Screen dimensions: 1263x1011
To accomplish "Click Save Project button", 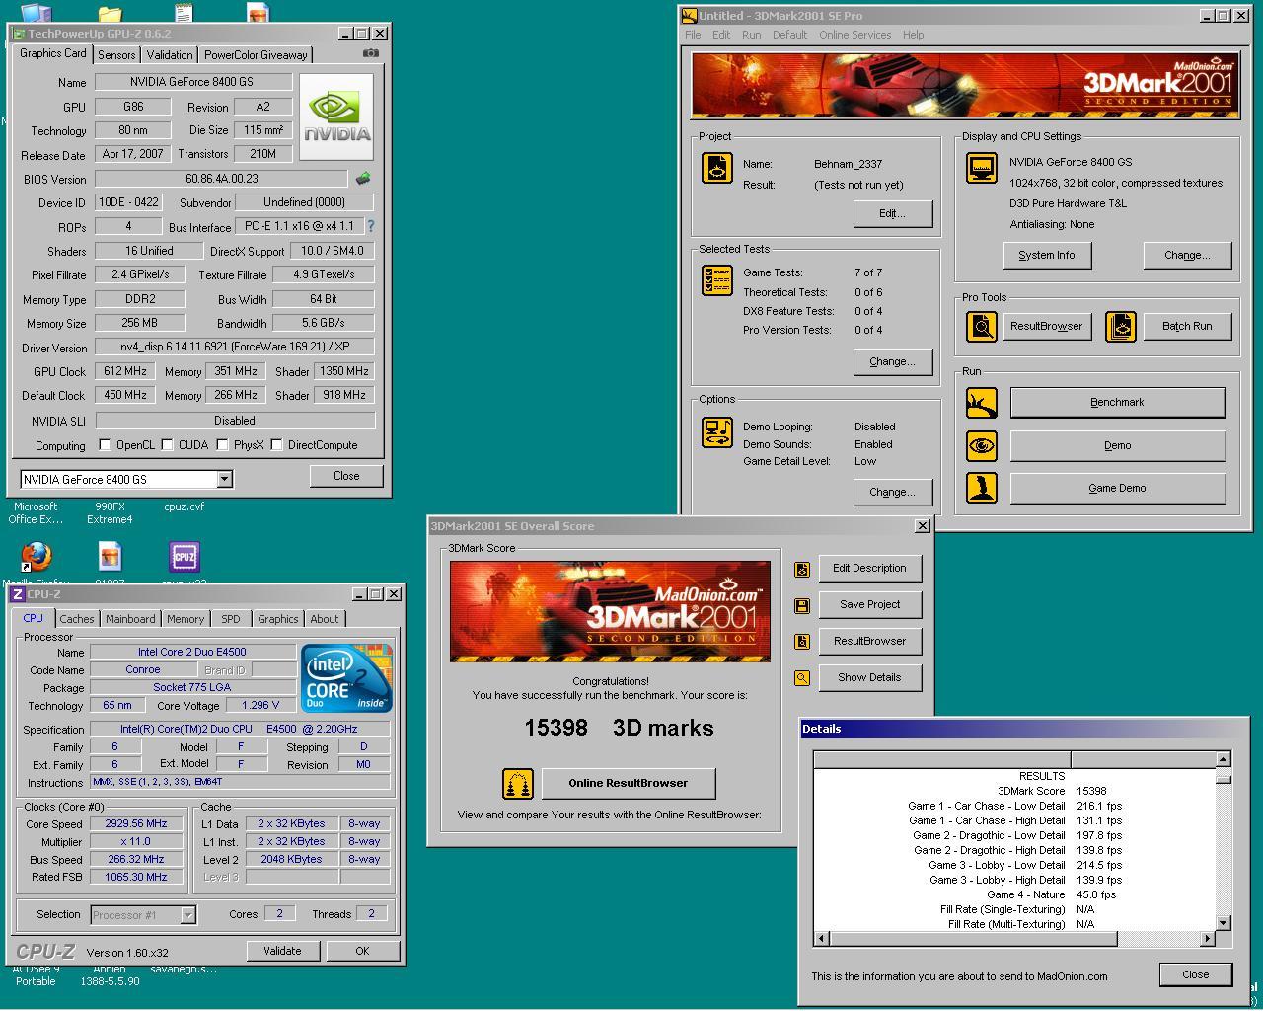I will [x=869, y=604].
